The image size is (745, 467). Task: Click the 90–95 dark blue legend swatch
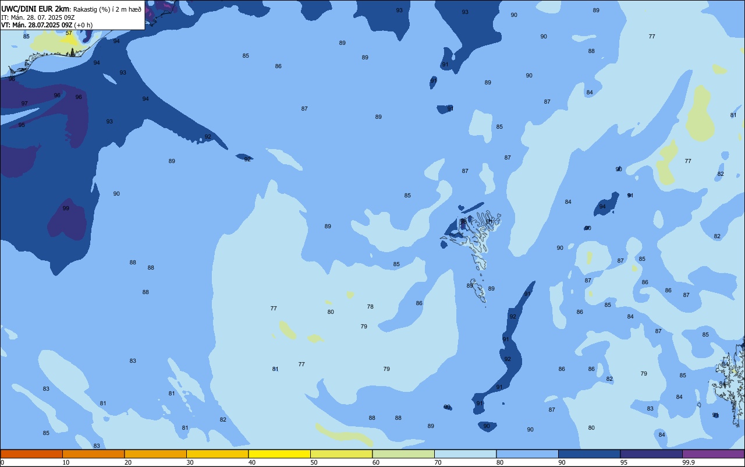coord(589,454)
